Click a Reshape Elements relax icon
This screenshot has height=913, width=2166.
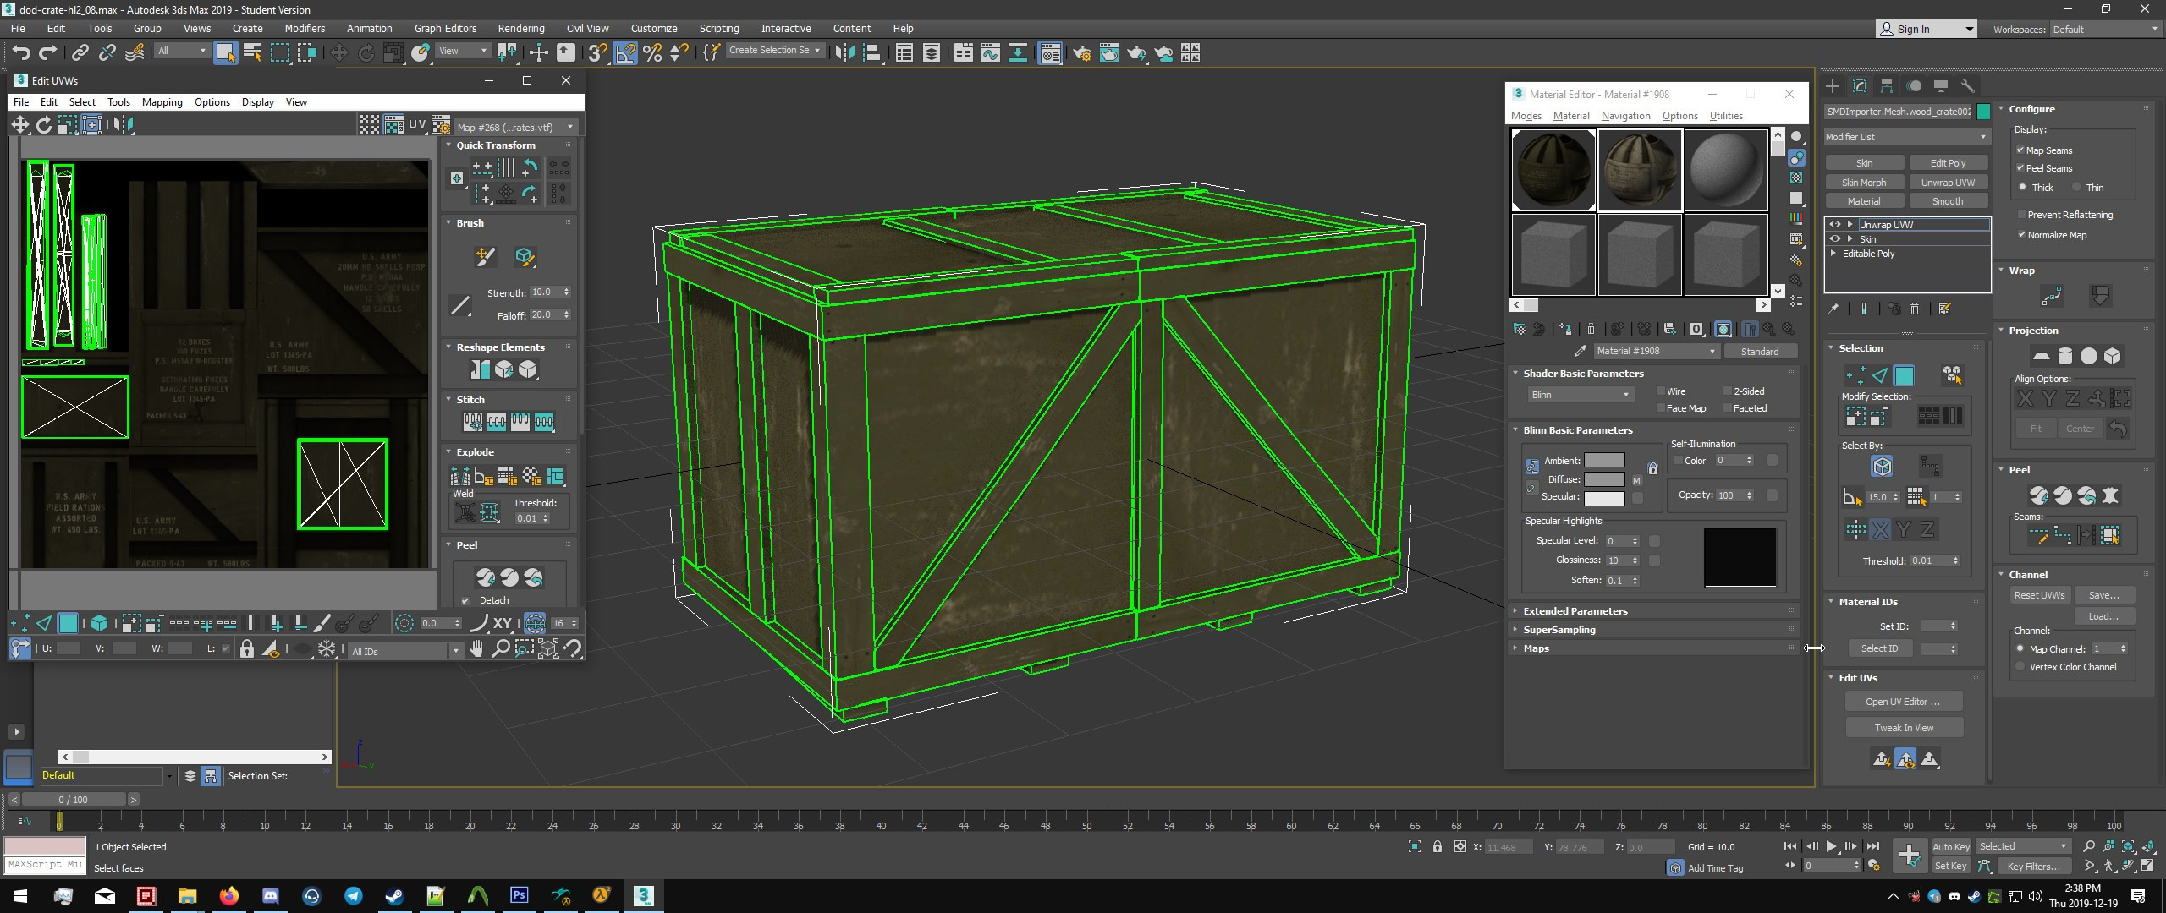pyautogui.click(x=505, y=369)
